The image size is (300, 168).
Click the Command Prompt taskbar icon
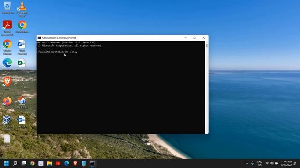[x=92, y=163]
